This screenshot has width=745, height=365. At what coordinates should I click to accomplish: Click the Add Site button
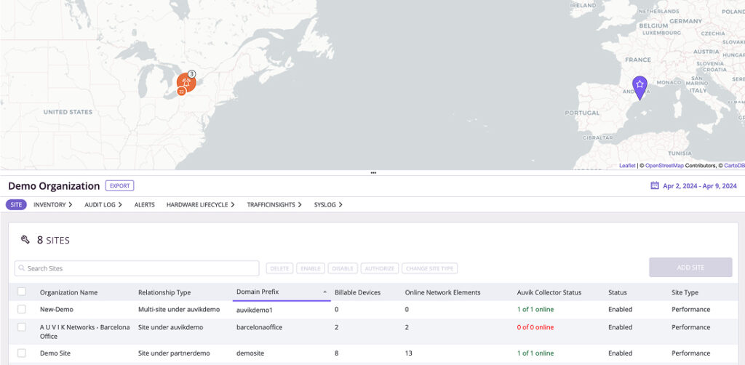[x=690, y=268]
